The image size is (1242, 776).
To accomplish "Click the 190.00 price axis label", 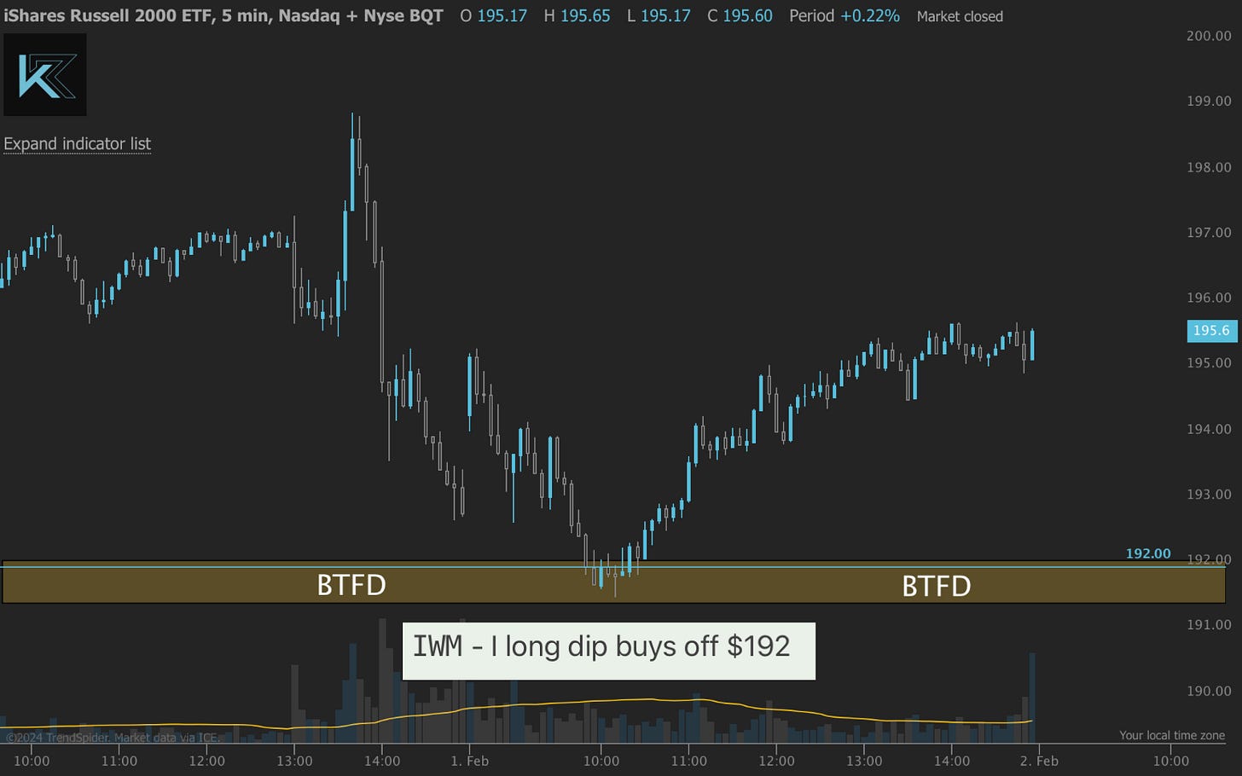I will pyautogui.click(x=1209, y=691).
